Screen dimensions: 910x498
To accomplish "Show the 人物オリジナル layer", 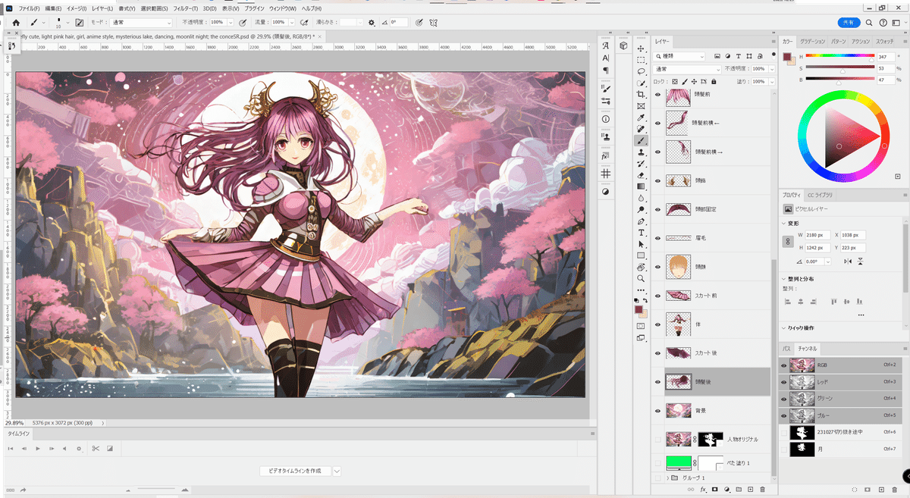I will click(658, 439).
